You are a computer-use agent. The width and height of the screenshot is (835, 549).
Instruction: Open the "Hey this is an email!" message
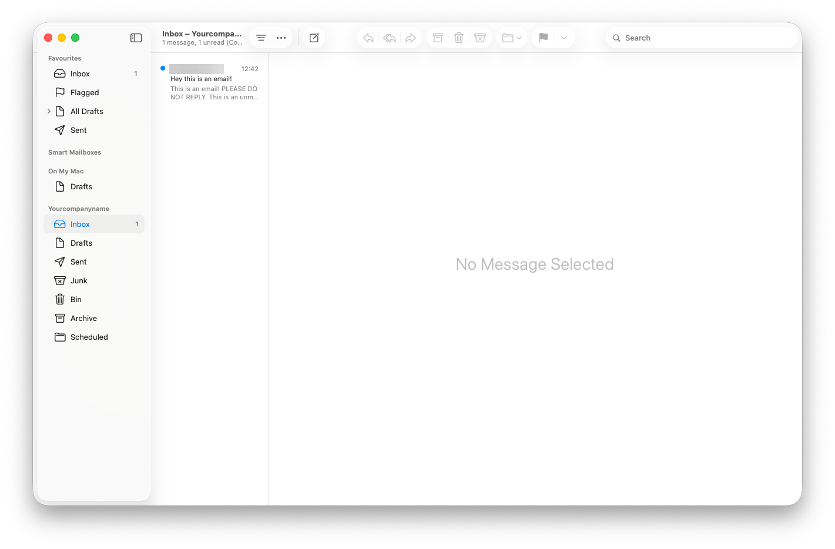point(213,83)
